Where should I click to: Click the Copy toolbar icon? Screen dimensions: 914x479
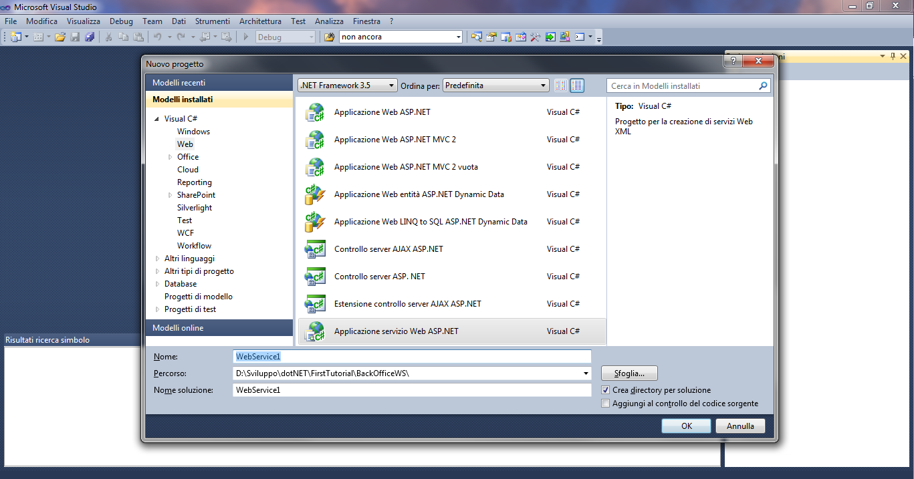point(123,37)
